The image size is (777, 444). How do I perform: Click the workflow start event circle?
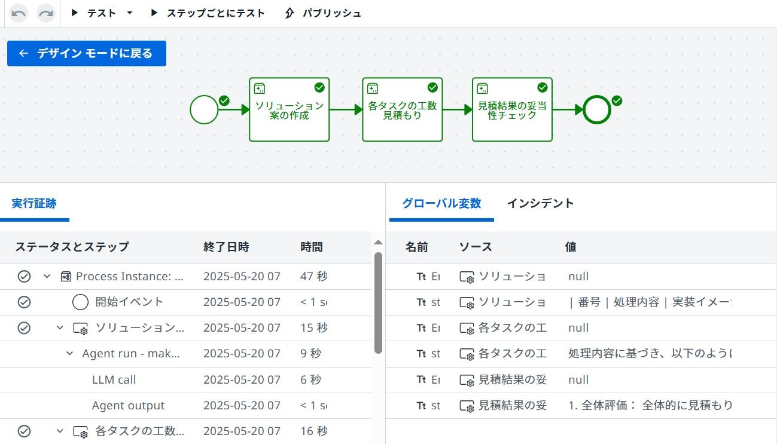(204, 110)
